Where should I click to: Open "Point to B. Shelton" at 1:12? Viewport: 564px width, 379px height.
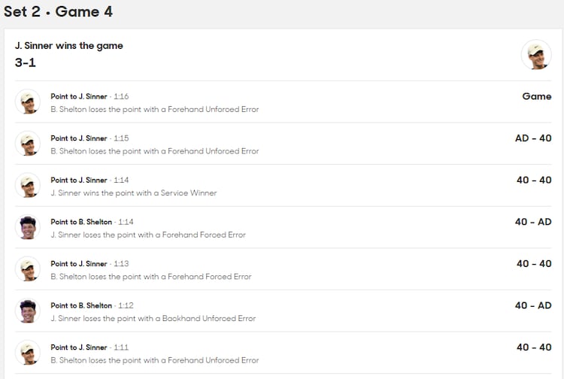click(x=81, y=305)
